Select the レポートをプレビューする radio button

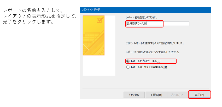coord(128,61)
